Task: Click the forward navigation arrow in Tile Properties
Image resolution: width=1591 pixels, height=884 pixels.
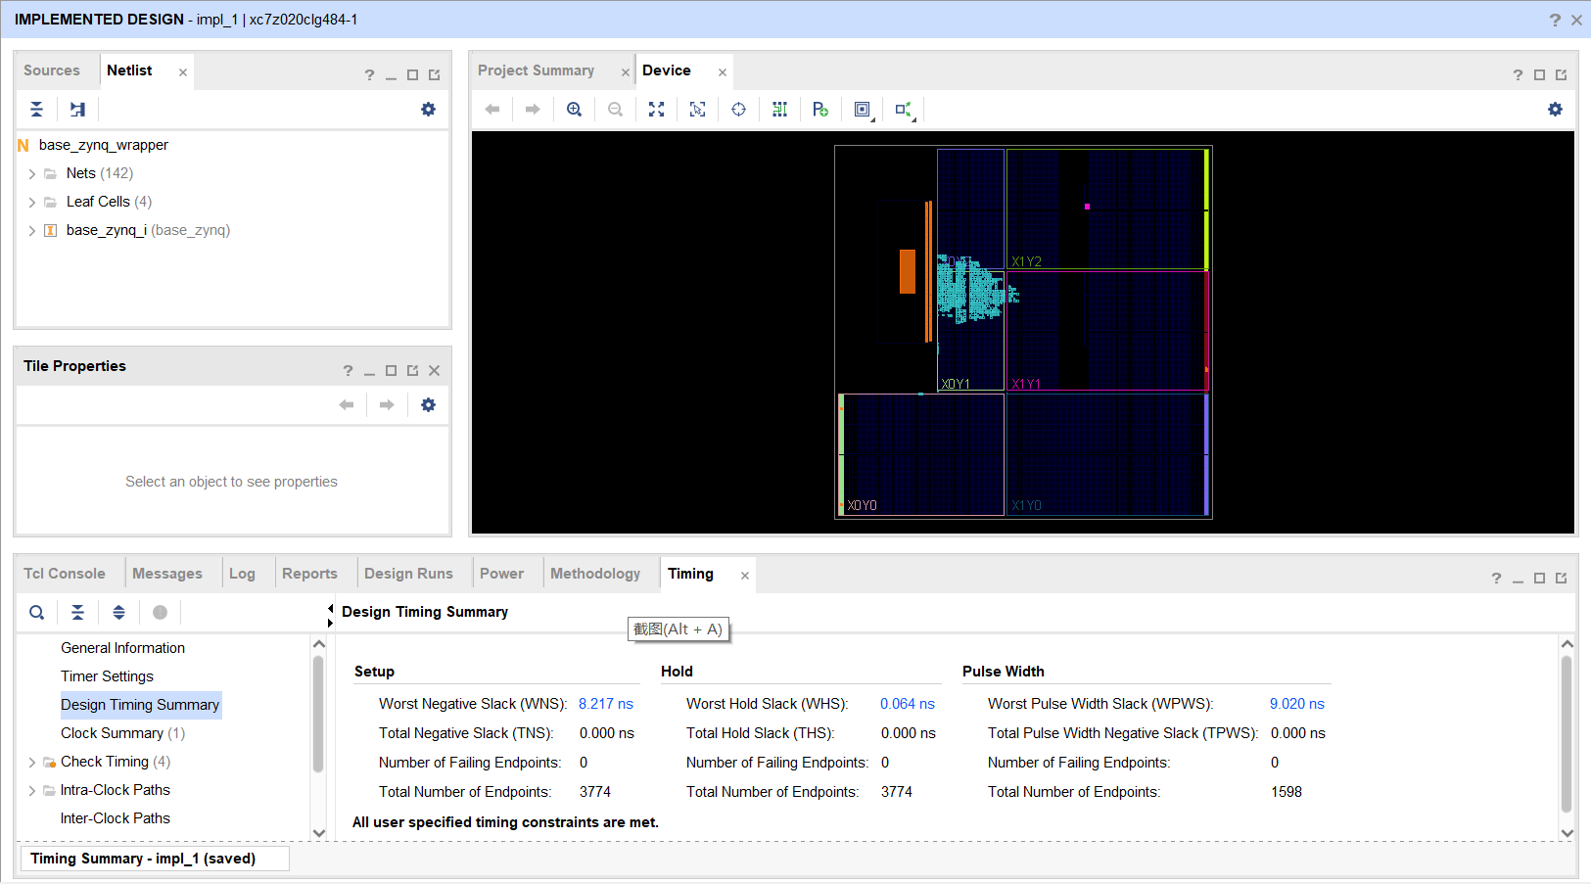Action: tap(386, 404)
